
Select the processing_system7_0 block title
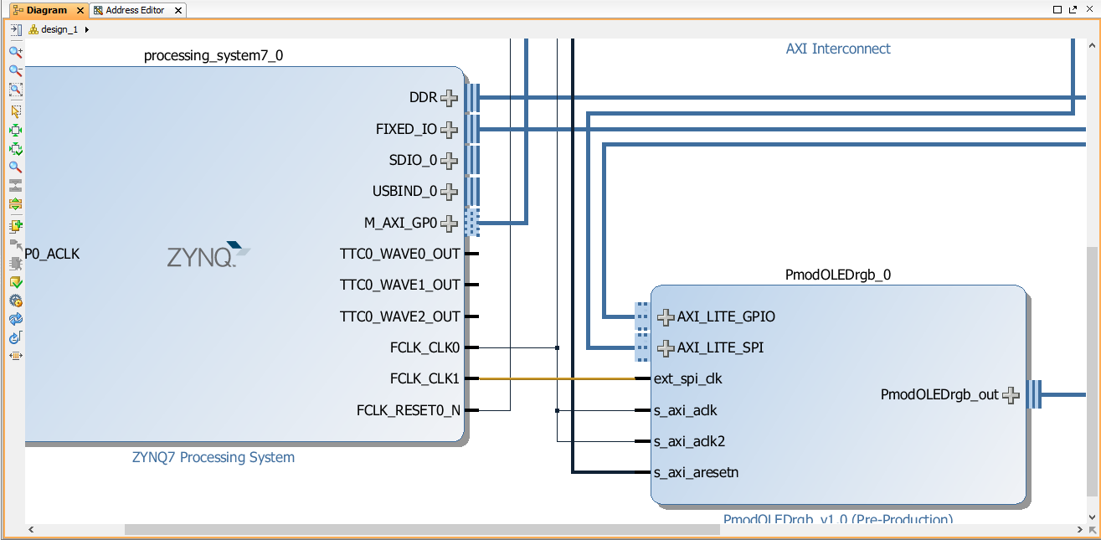[214, 56]
